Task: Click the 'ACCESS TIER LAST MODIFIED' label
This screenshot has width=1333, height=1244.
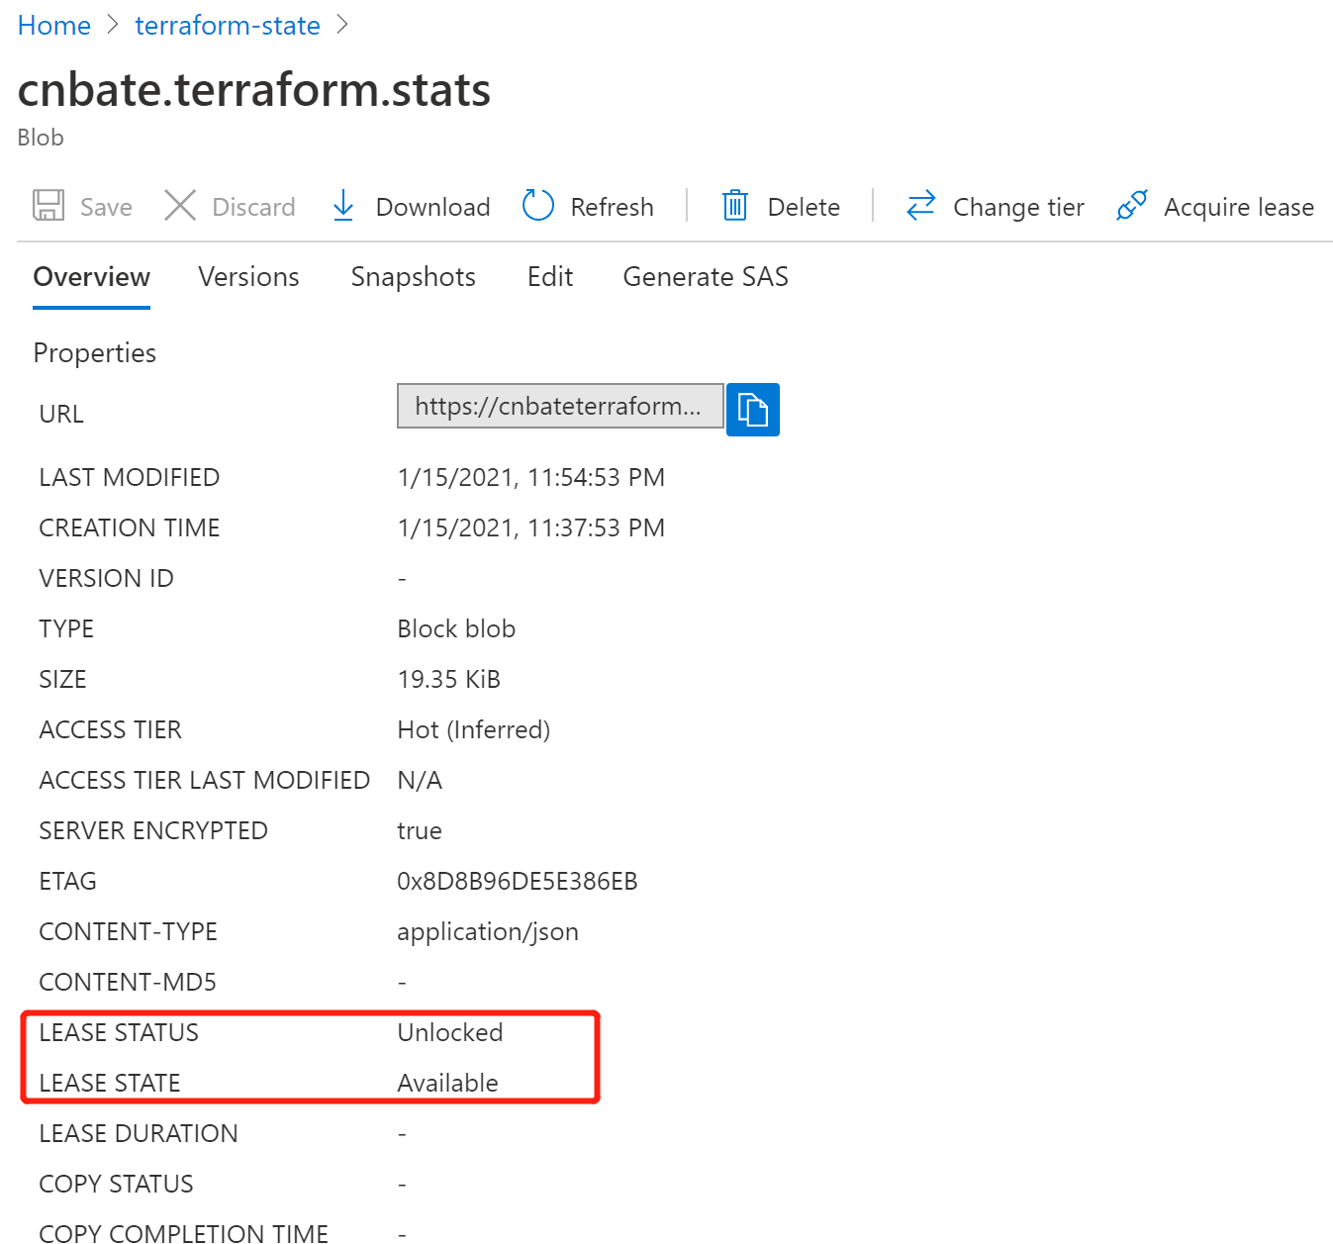Action: tap(205, 781)
